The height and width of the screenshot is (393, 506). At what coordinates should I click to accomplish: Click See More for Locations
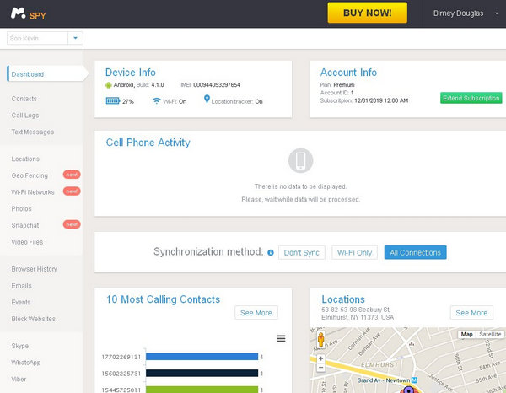(471, 313)
